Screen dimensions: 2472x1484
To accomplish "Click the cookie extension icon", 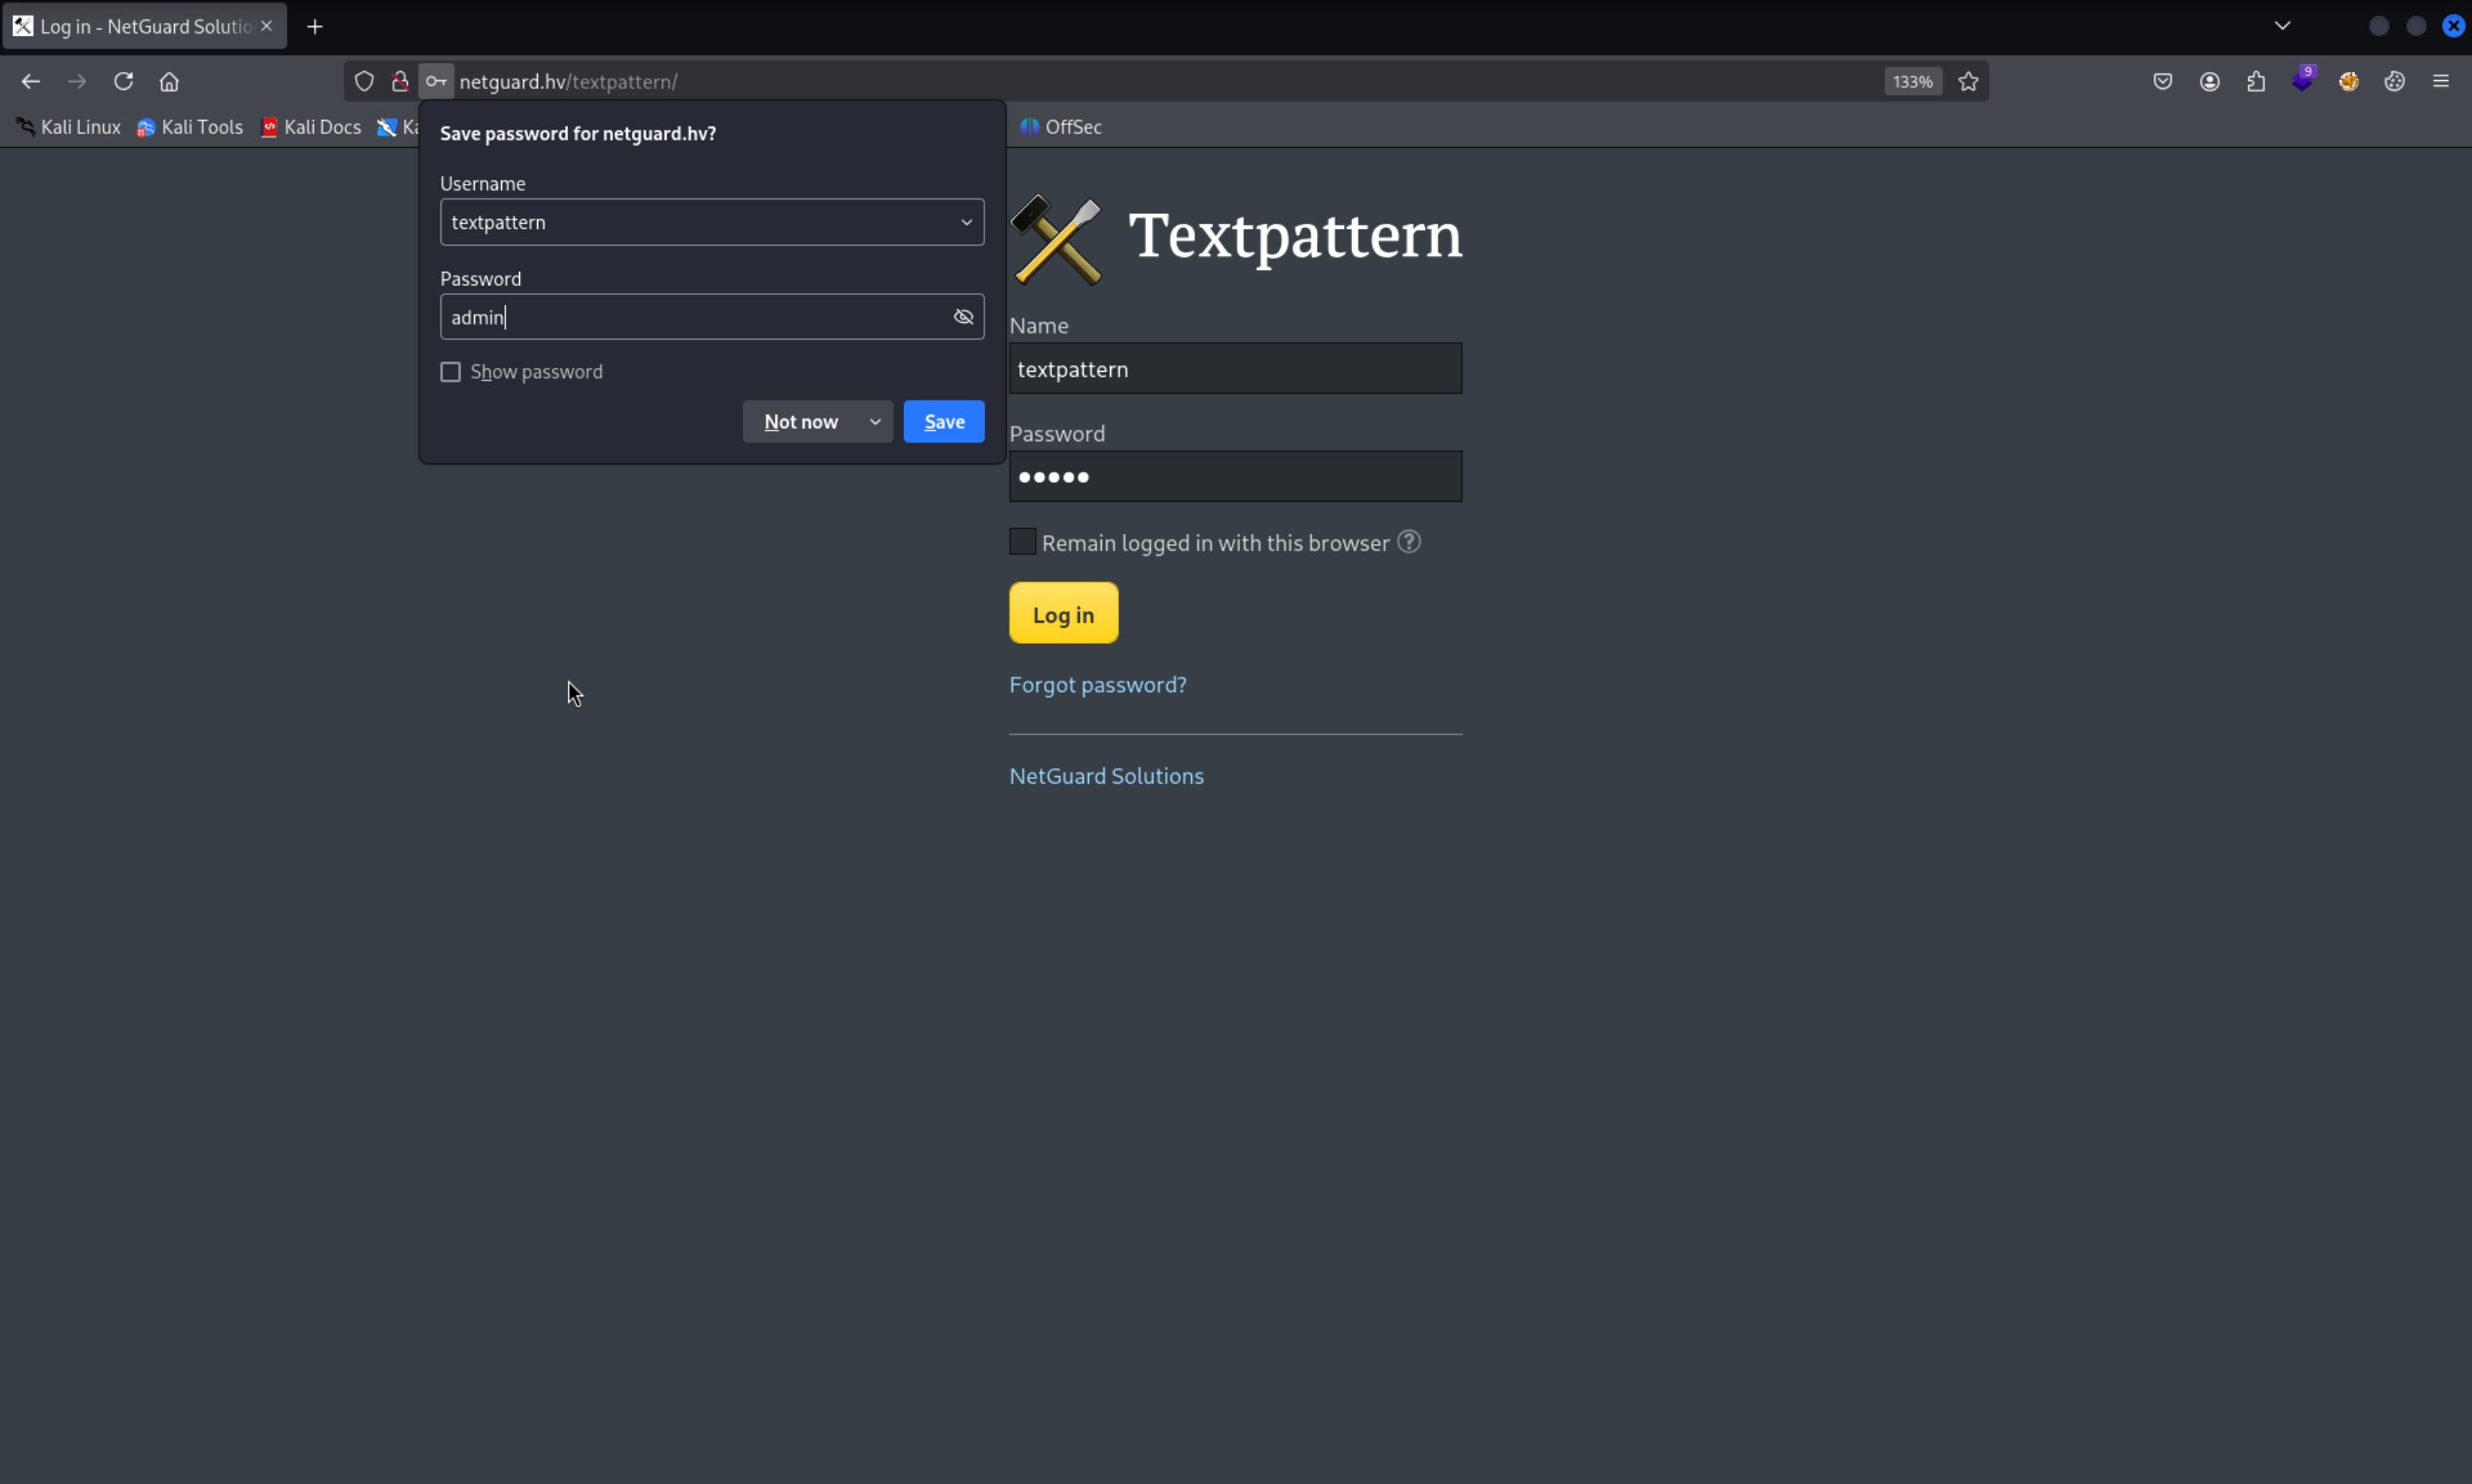I will (2394, 81).
